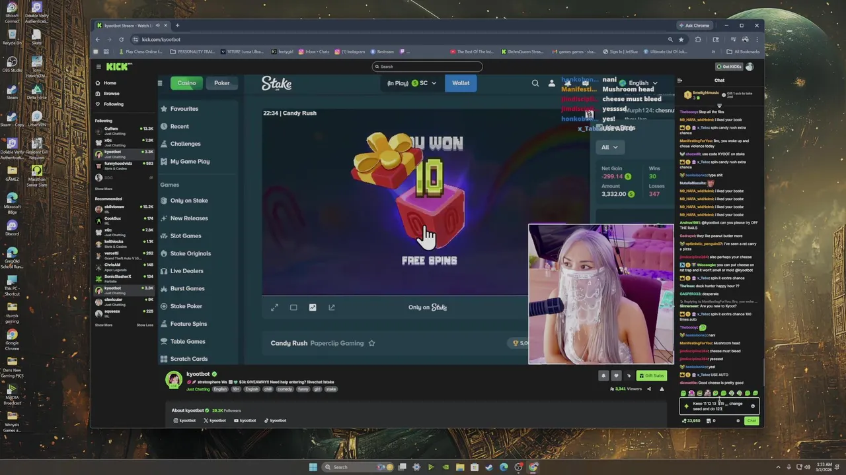
Task: Click the Stake Wallet button
Action: point(461,83)
